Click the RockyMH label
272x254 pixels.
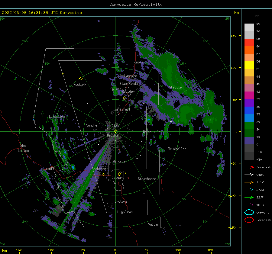click(80, 85)
